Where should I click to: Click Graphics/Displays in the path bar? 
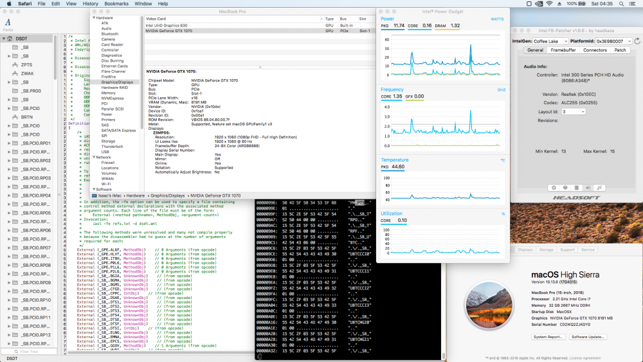click(x=167, y=195)
